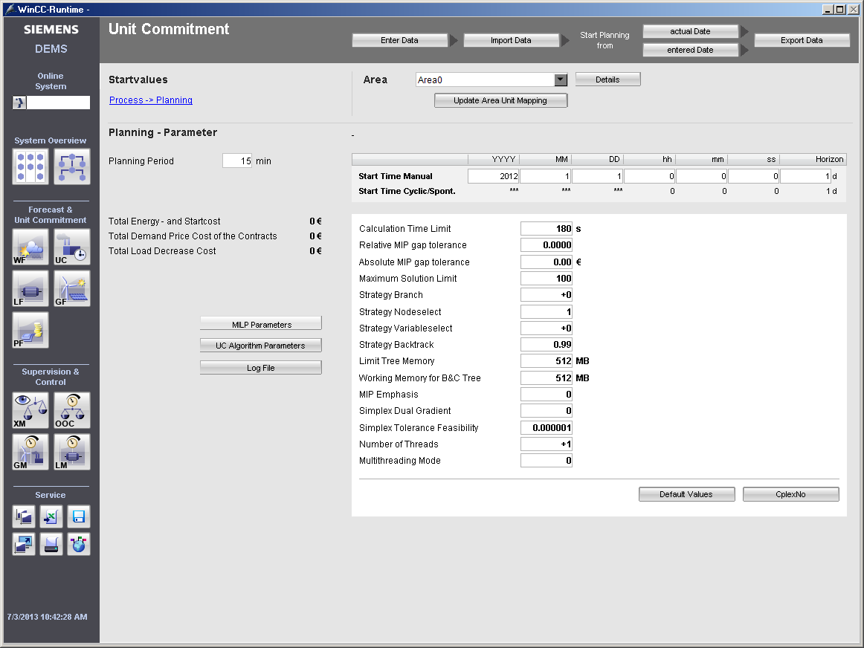The width and height of the screenshot is (864, 648).
Task: Click the Start Time Manual ss field
Action: [754, 176]
